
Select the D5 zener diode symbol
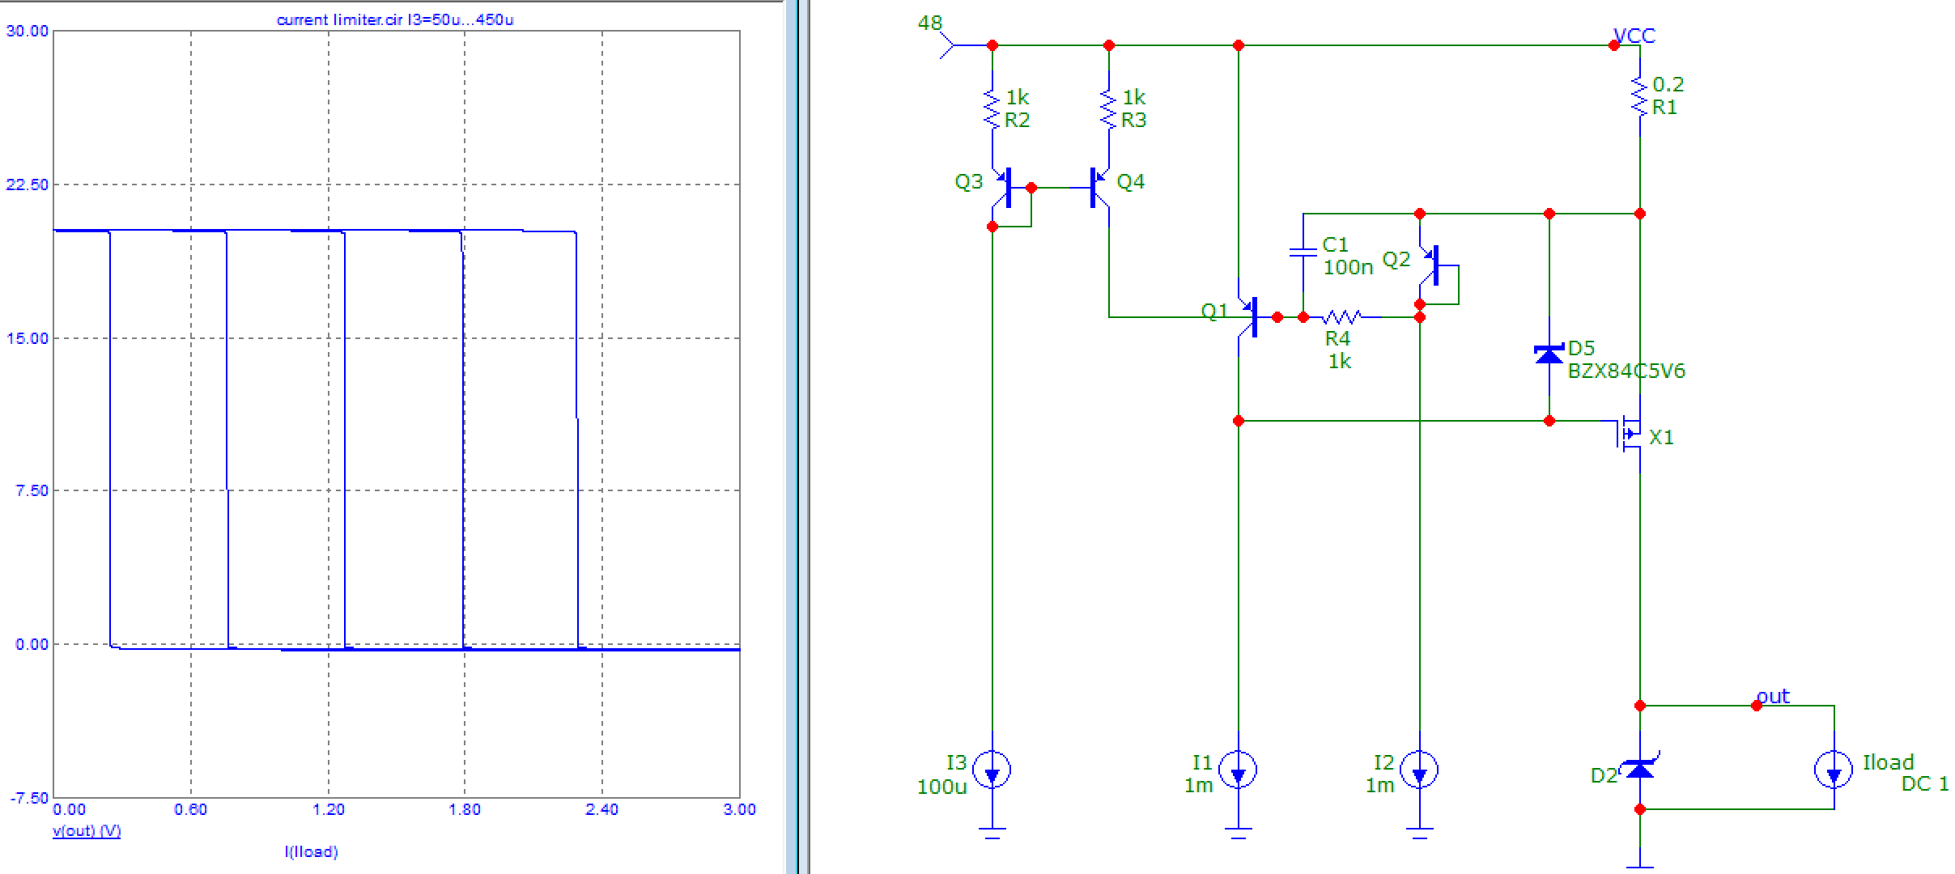point(1549,354)
